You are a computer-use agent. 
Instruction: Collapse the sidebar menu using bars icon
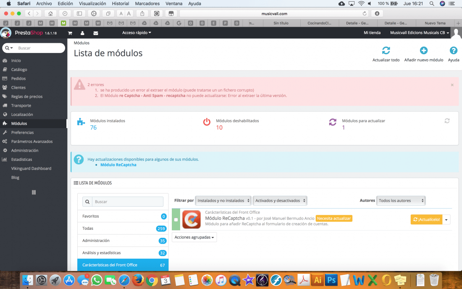tap(34, 192)
